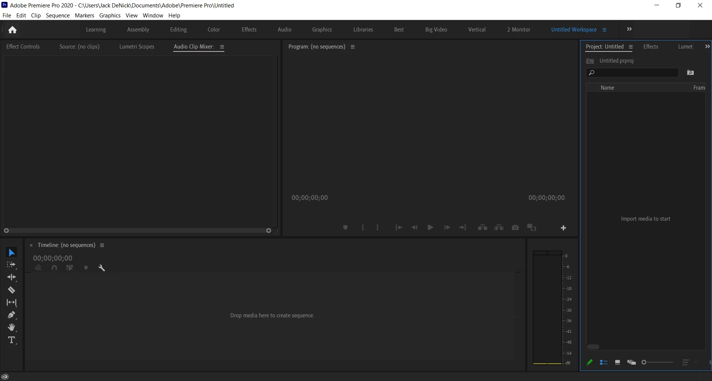Step forward one frame in Program monitor
Image resolution: width=712 pixels, height=381 pixels.
447,228
